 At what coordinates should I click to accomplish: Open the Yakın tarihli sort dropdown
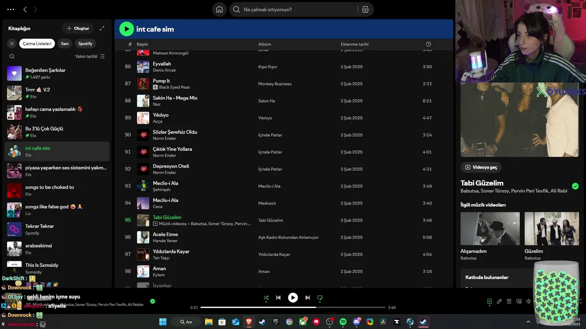point(90,56)
